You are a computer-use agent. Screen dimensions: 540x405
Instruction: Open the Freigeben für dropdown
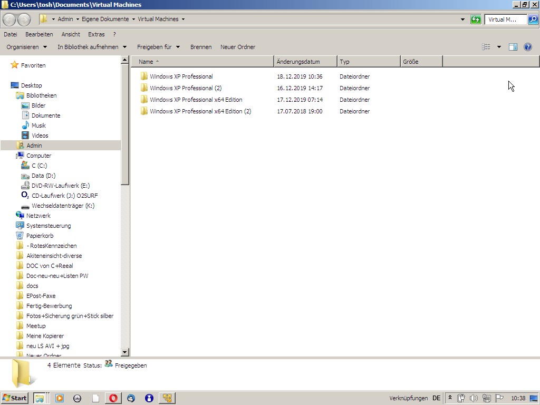[x=158, y=47]
